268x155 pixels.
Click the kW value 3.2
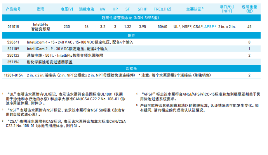click(x=103, y=27)
